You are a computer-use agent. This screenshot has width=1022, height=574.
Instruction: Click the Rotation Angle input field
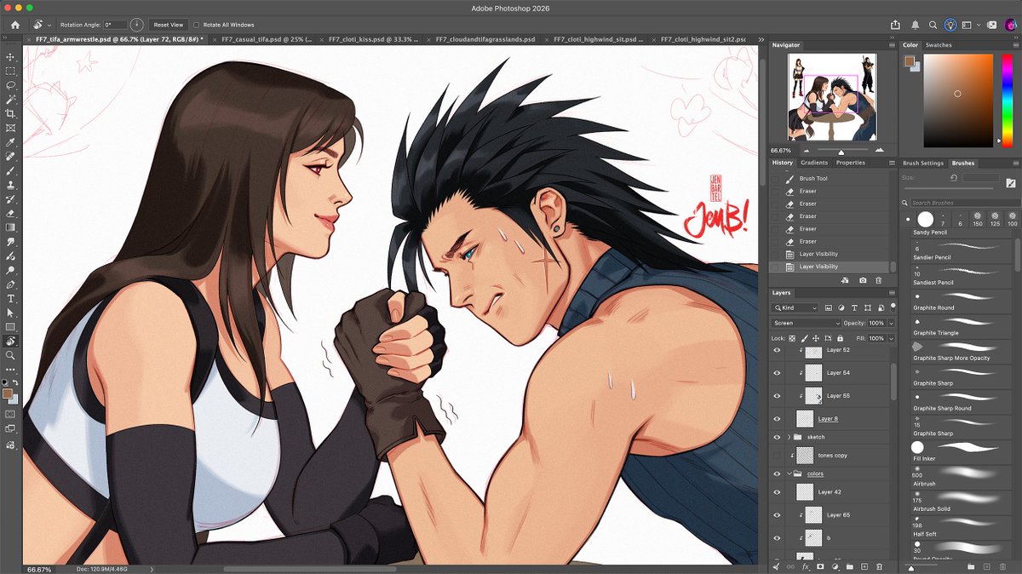click(114, 25)
